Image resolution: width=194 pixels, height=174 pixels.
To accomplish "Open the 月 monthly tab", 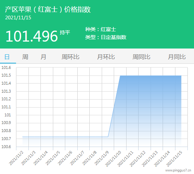I will [x=43, y=57].
